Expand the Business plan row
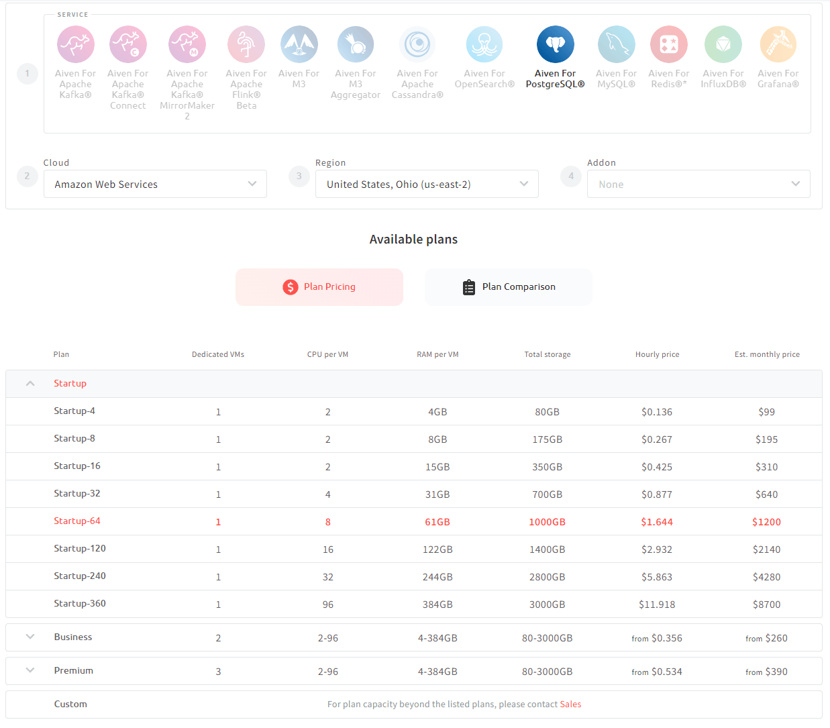 [x=30, y=637]
